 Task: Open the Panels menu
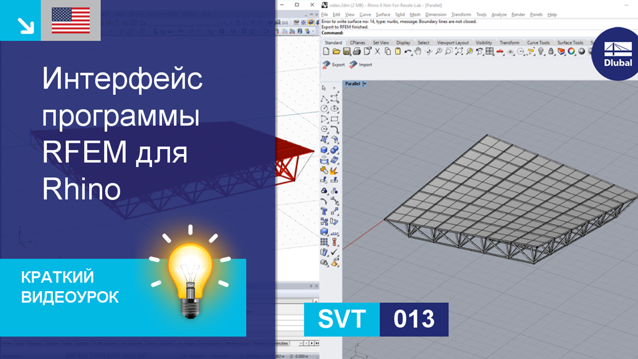536,15
